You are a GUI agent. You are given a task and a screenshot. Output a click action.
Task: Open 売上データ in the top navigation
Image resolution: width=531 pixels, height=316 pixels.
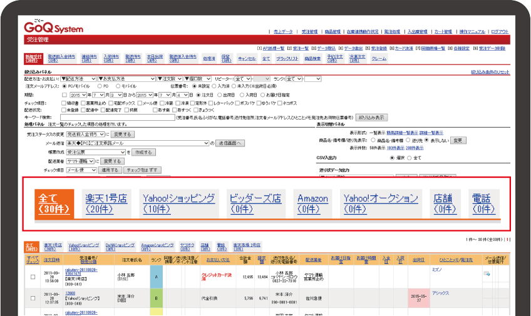coord(283,31)
